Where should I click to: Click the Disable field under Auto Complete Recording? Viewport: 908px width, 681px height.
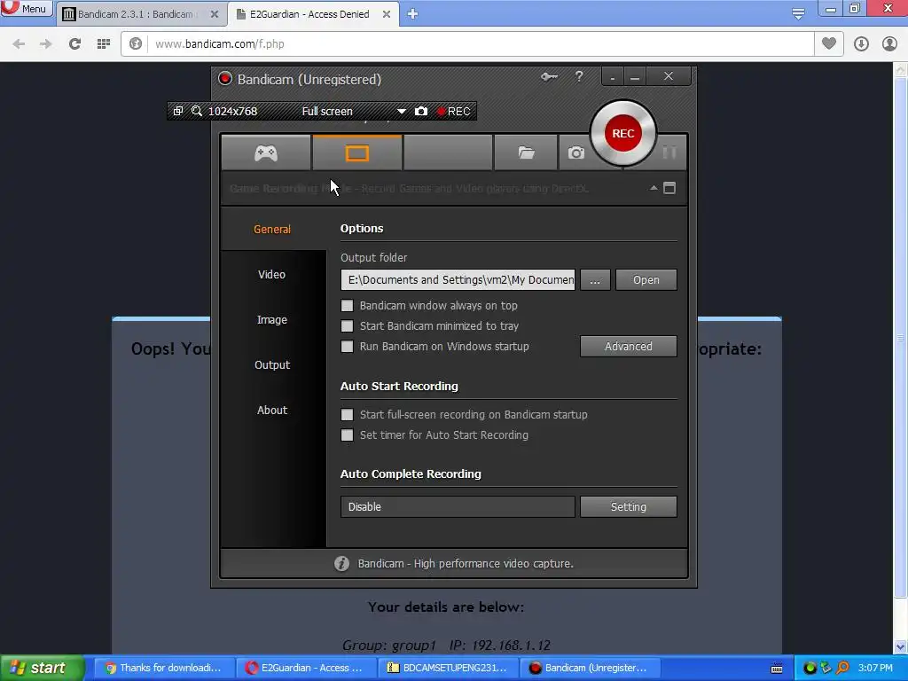click(x=458, y=506)
